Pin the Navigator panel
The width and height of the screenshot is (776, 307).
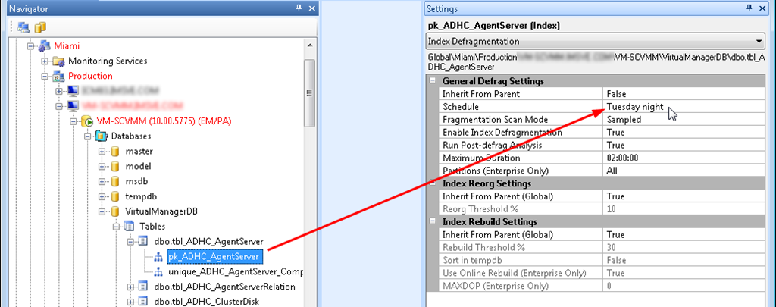click(x=299, y=8)
